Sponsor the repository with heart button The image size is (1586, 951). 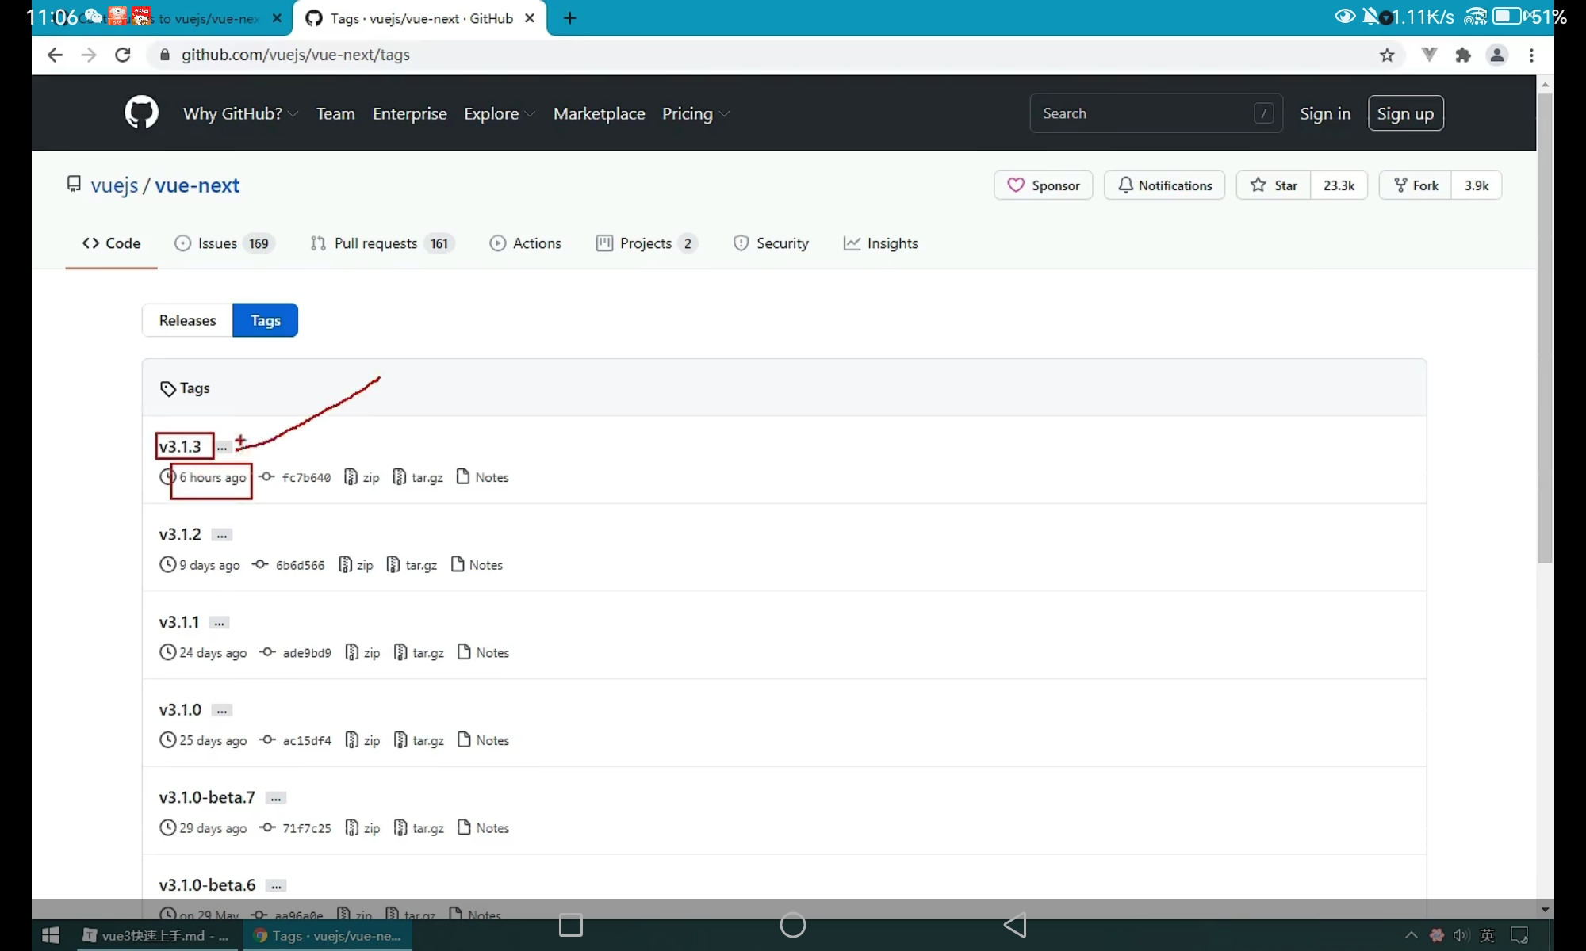click(x=1043, y=185)
